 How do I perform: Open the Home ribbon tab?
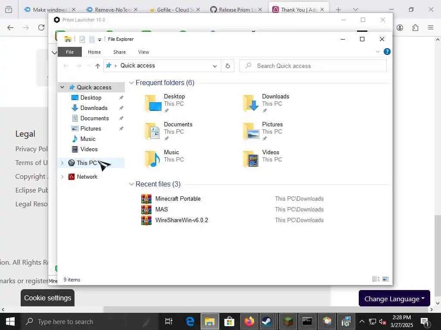(94, 52)
